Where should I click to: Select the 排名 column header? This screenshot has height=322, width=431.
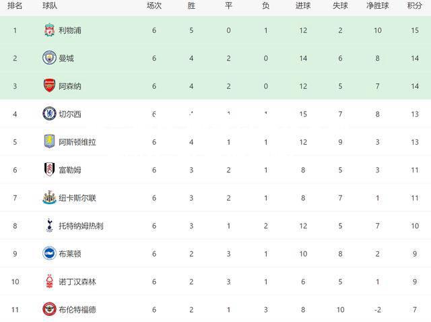(15, 5)
